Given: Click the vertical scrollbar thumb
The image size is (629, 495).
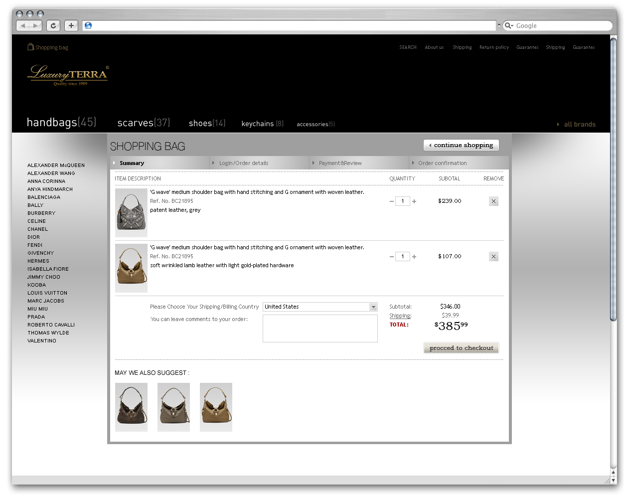Looking at the screenshot, I should pos(614,179).
